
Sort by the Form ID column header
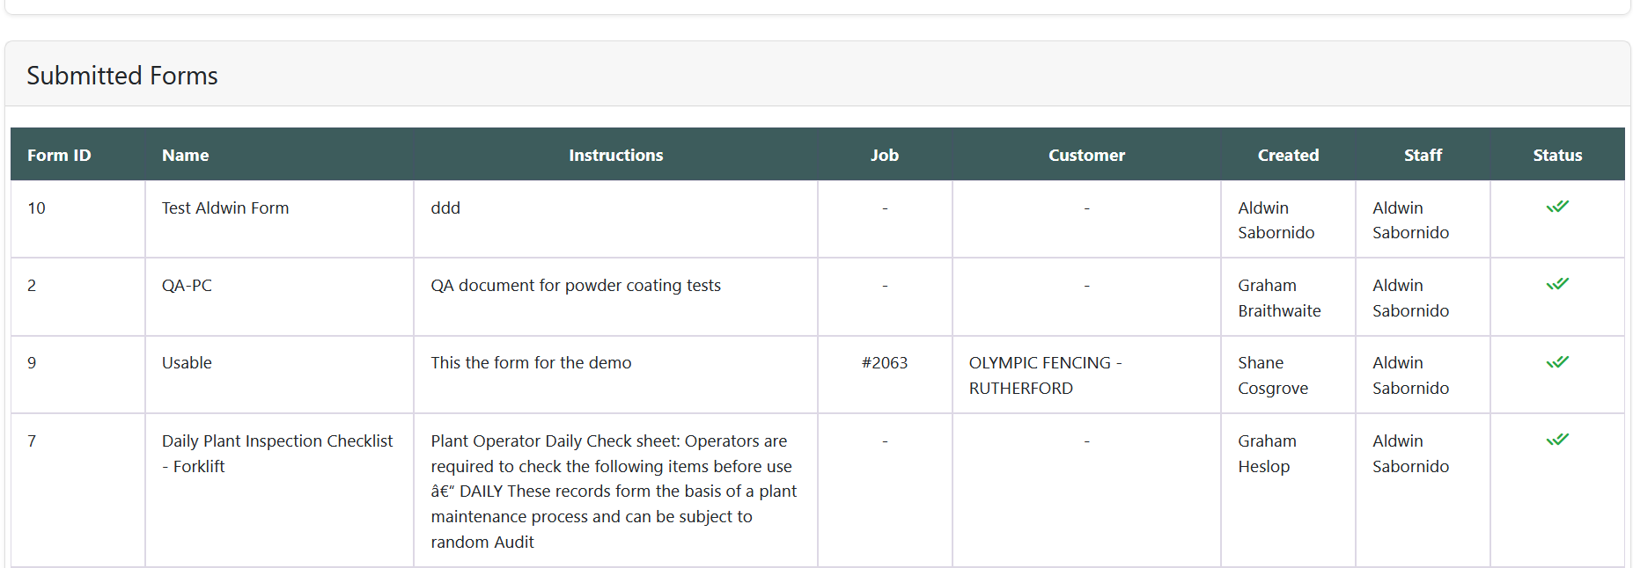pos(59,156)
